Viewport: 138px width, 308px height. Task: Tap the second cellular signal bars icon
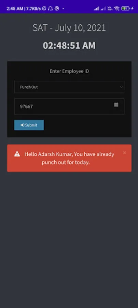(x=103, y=9)
